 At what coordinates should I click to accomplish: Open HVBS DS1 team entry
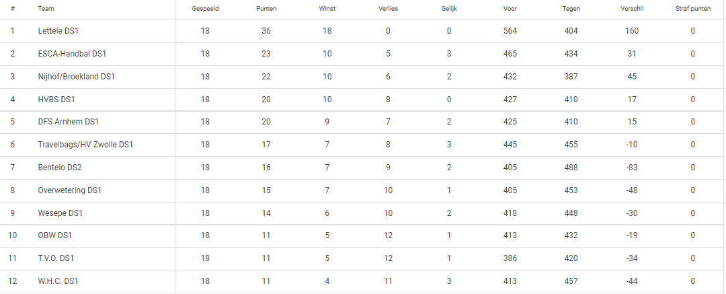click(x=56, y=100)
